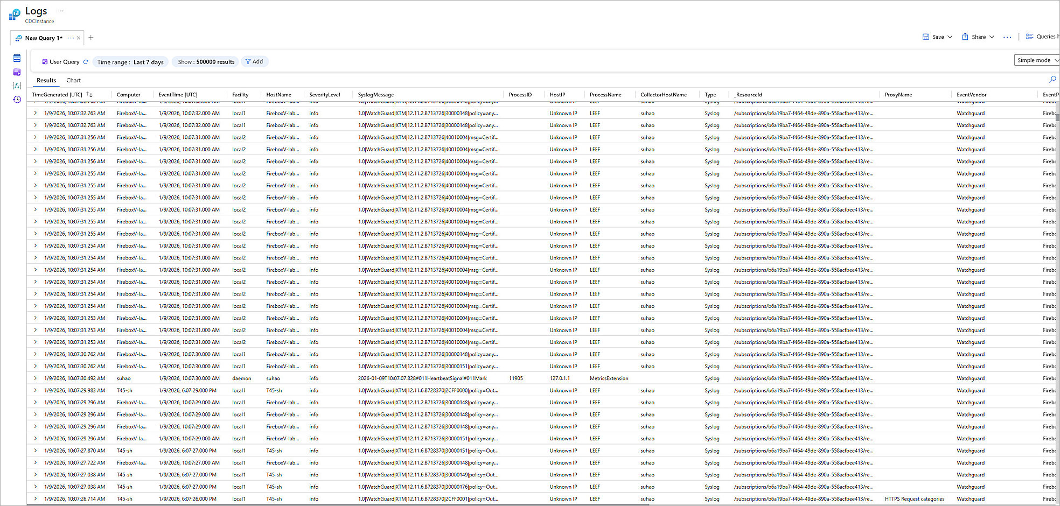Viewport: 1060px width, 506px height.
Task: Click the Add filter button
Action: (x=254, y=61)
